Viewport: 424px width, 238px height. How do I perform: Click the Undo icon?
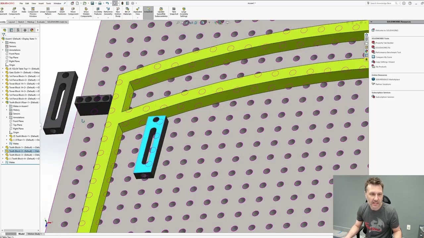(x=107, y=3)
